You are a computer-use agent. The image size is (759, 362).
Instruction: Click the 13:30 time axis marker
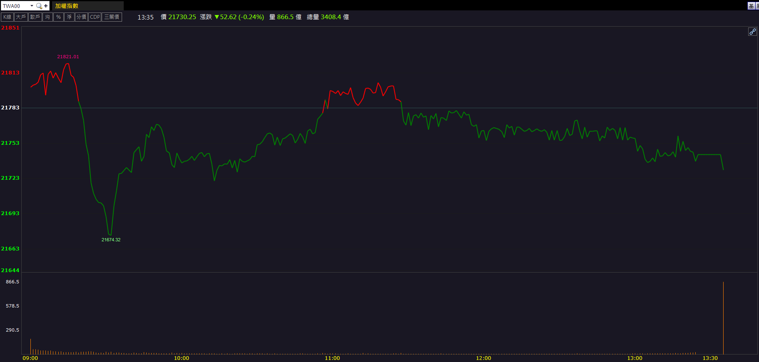(710, 358)
